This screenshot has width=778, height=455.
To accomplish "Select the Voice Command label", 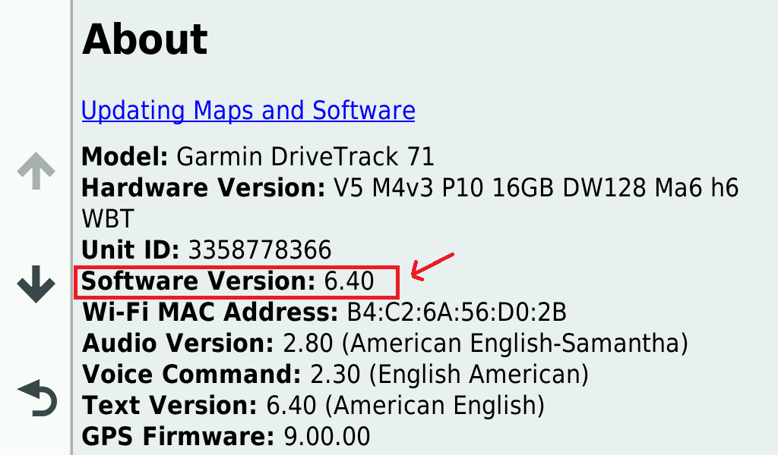I will 191,375.
